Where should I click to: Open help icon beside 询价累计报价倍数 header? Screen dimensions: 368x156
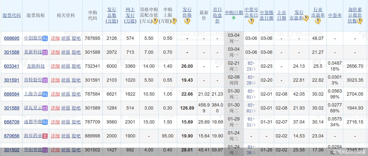point(360,21)
